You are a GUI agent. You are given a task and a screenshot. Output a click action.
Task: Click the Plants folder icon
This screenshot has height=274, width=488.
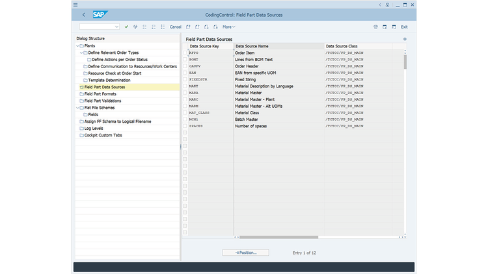point(81,46)
